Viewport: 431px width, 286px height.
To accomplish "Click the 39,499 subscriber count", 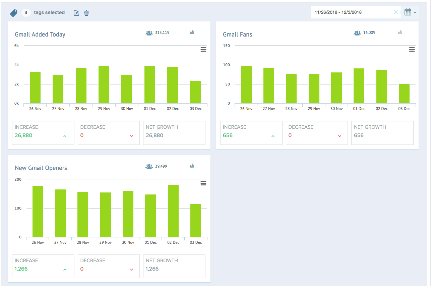I will pos(161,166).
